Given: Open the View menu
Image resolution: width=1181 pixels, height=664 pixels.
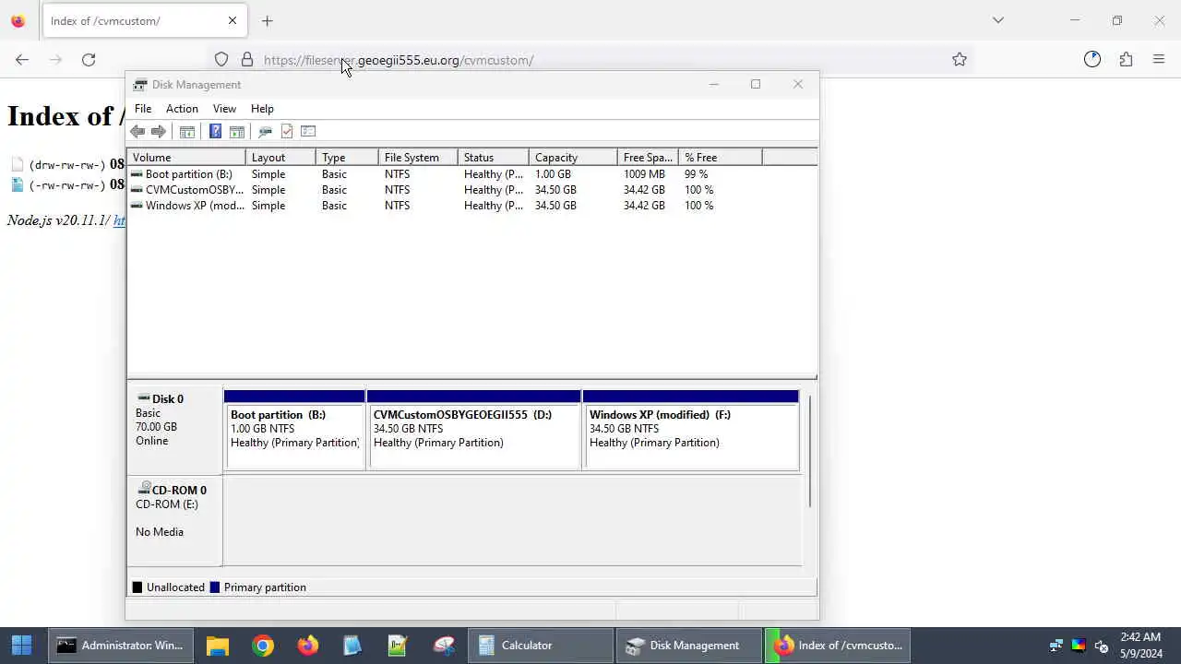Looking at the screenshot, I should 224,108.
